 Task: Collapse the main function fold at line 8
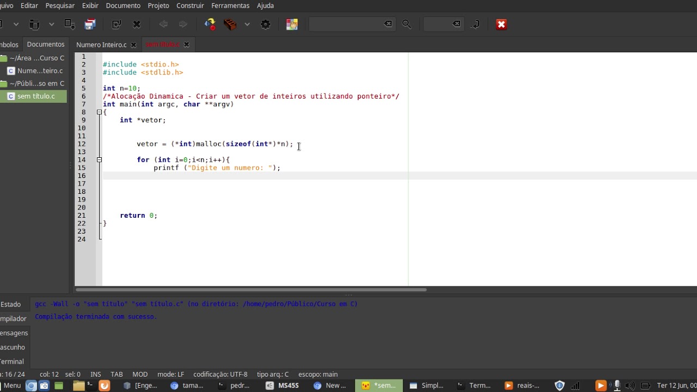pyautogui.click(x=99, y=112)
